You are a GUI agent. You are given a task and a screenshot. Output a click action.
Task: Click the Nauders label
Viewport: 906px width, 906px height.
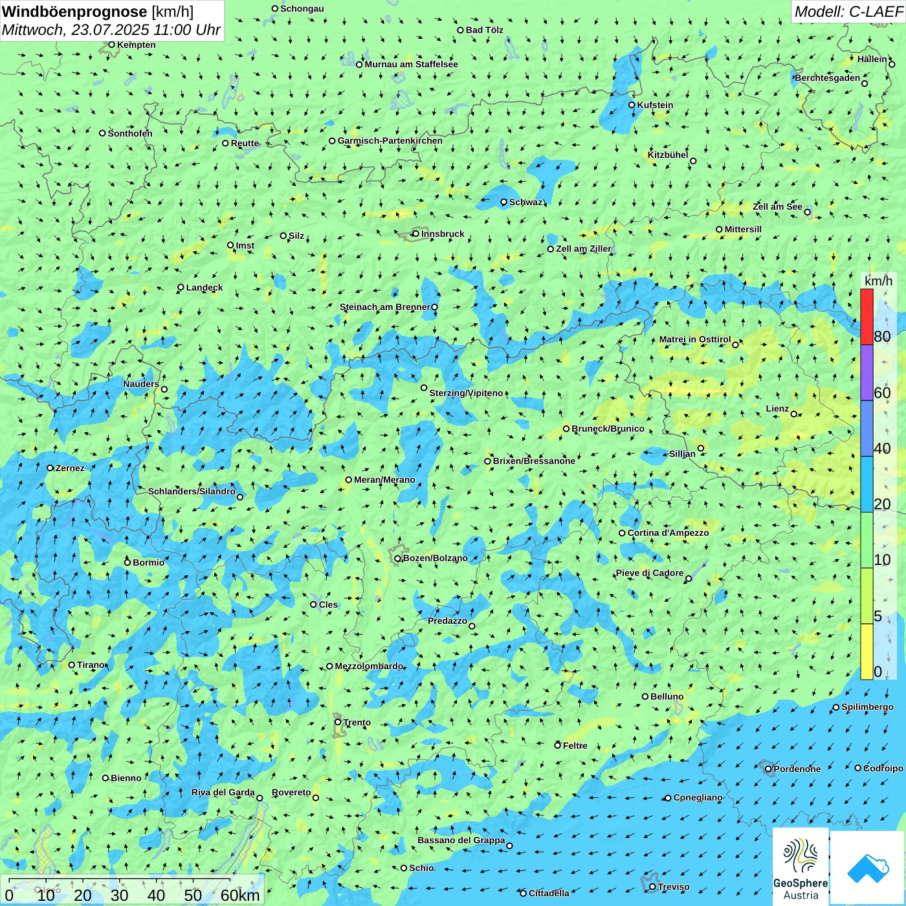[x=141, y=384]
